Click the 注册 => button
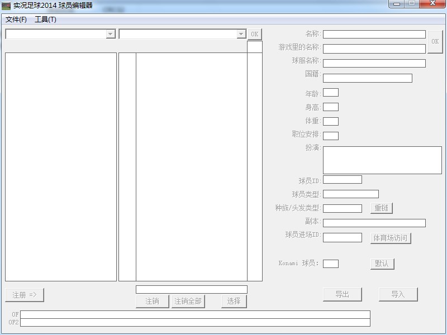Screen dimensions: 447x335 25,295
